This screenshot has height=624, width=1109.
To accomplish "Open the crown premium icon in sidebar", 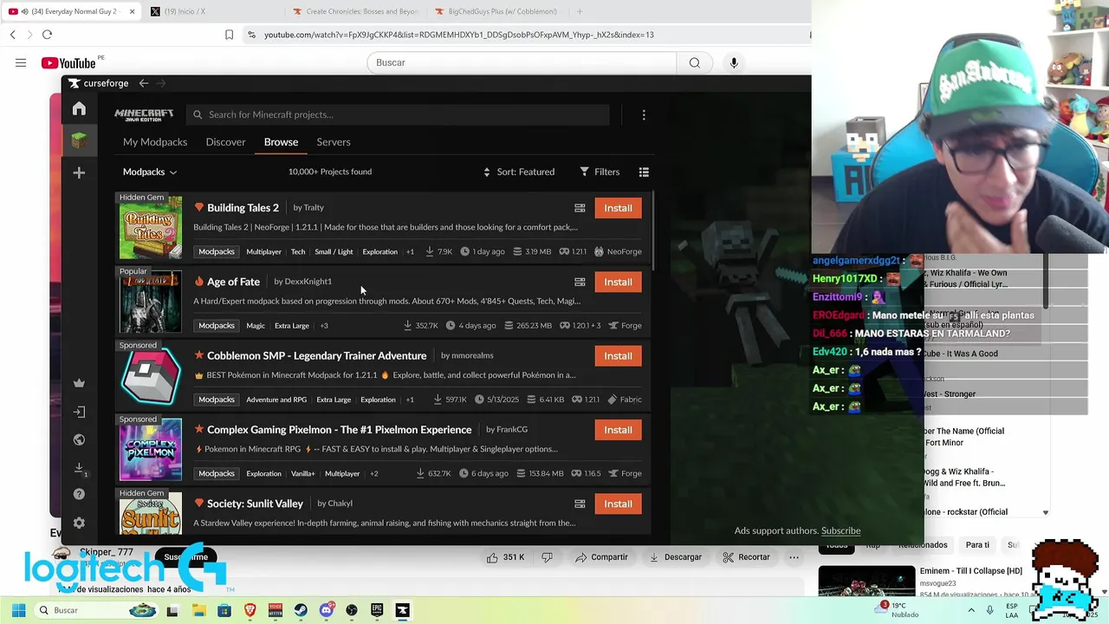I will pos(79,383).
